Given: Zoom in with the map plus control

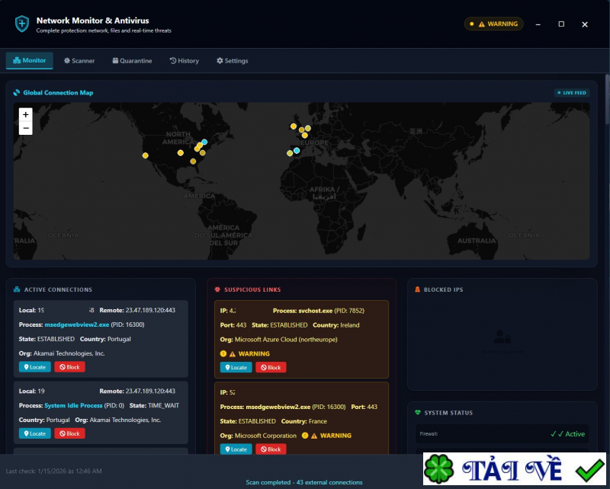Looking at the screenshot, I should coord(26,115).
